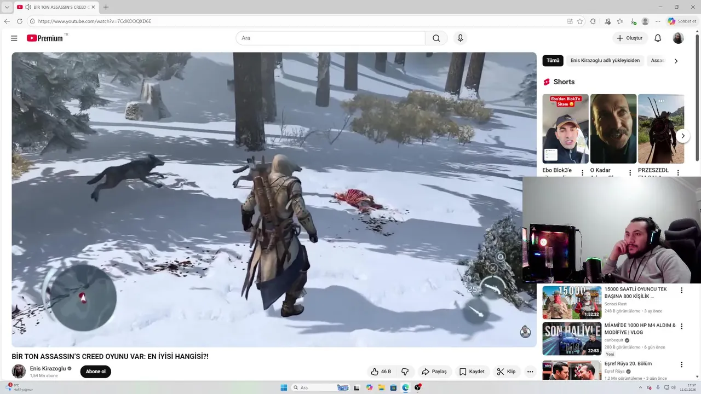
Task: Open Enis Kirazoglu channel name link
Action: (48, 369)
